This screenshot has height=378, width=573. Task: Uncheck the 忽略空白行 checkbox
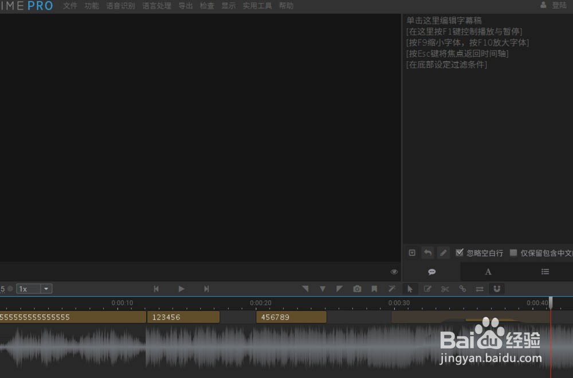(x=460, y=253)
